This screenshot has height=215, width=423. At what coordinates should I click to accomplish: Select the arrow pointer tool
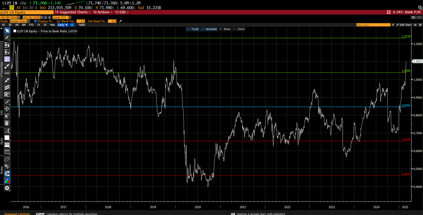(x=7, y=31)
